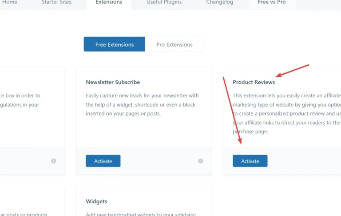341x216 pixels.
Task: Activate the Newsletter Subscribe extension
Action: 103,161
